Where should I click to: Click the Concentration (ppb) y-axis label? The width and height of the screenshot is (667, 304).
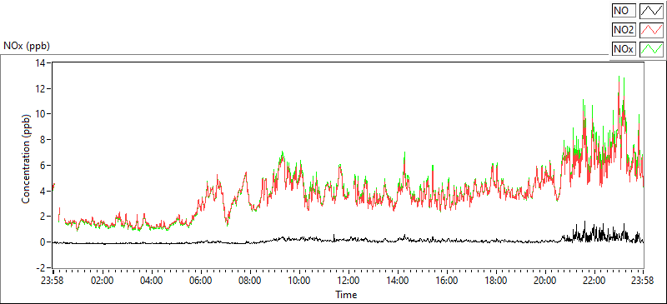[26, 158]
